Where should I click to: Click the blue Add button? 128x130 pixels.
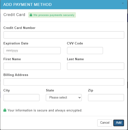[119, 123]
